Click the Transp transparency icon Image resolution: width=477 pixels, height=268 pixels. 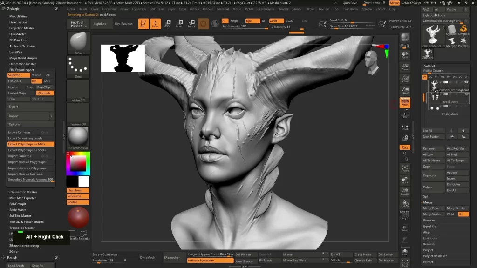(405, 228)
